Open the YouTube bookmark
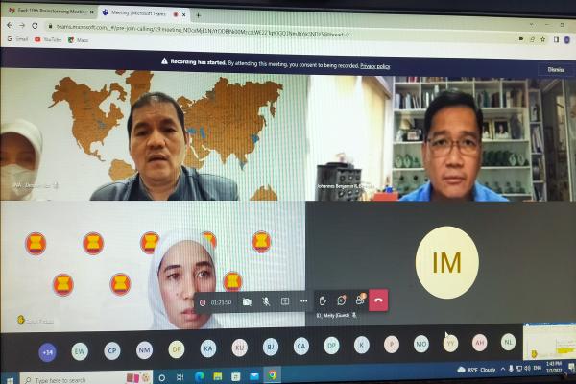 click(x=48, y=39)
